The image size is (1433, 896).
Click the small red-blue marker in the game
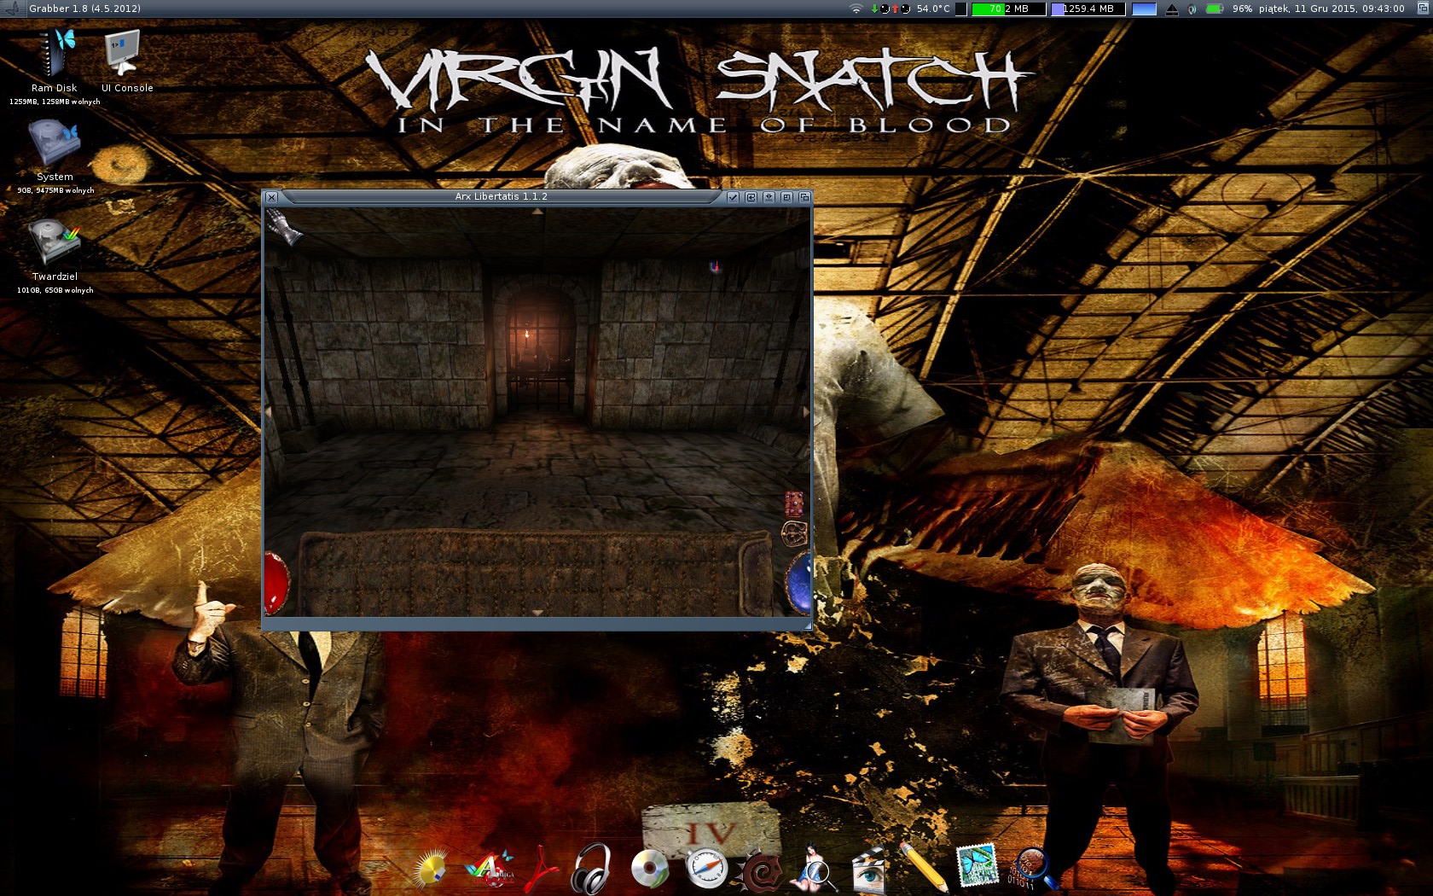click(x=715, y=267)
